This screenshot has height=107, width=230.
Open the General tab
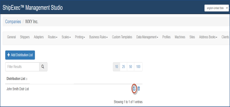click(x=12, y=37)
